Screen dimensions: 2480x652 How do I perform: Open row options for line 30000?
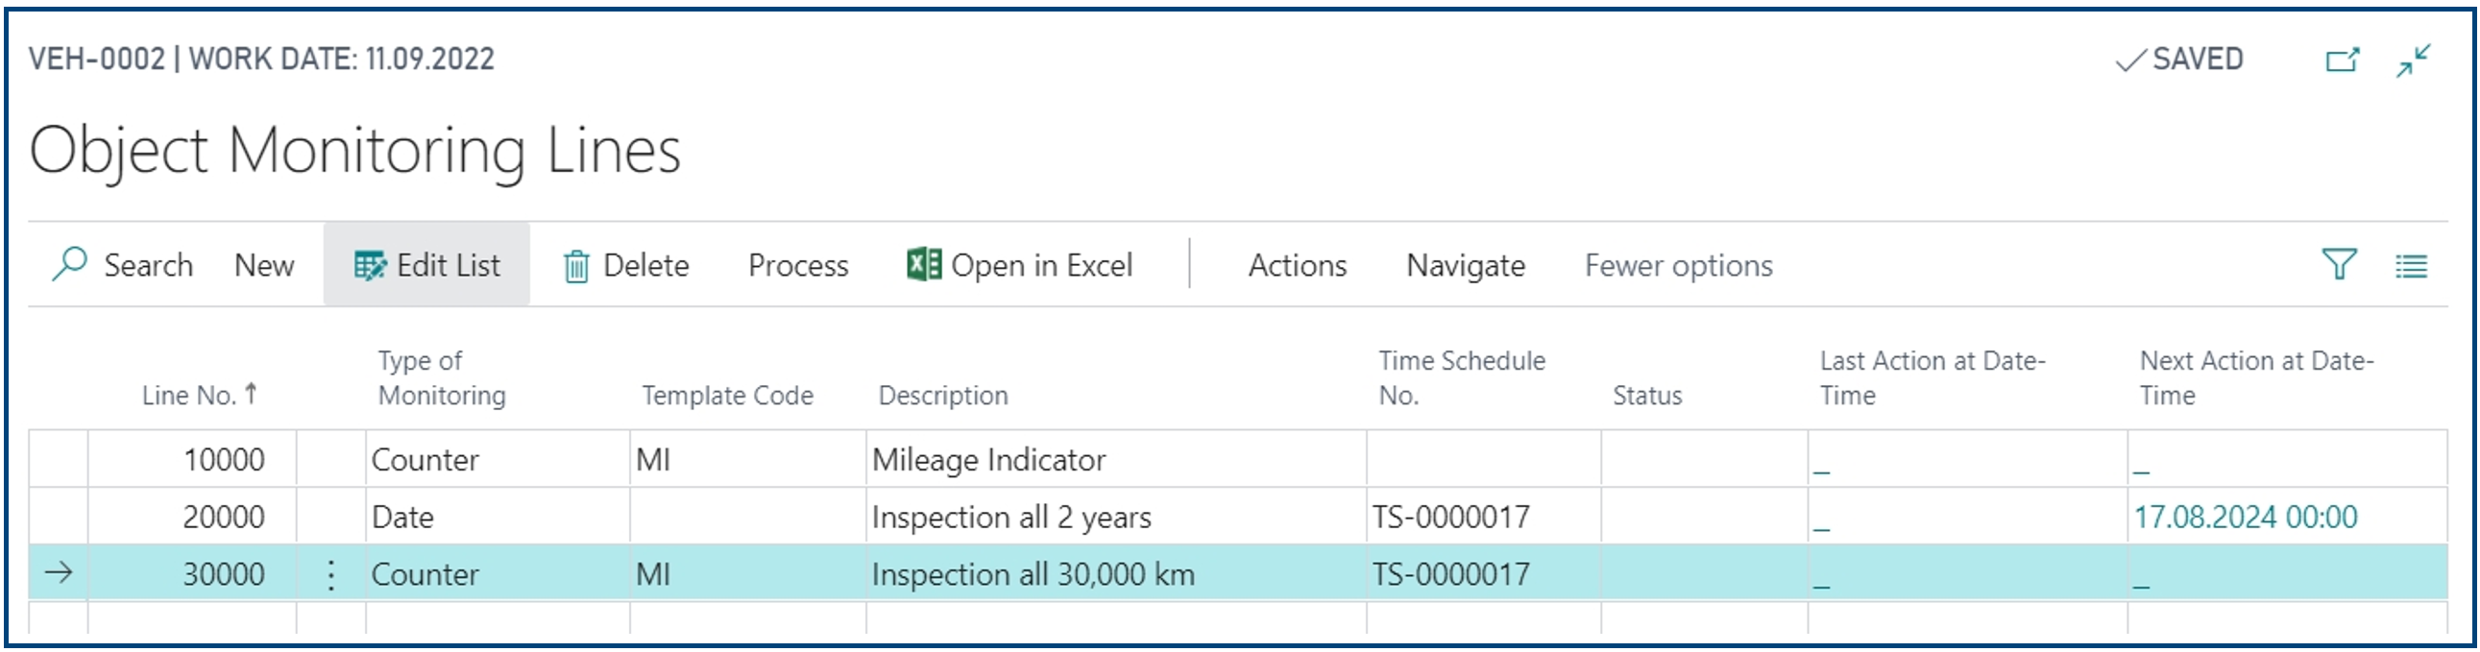click(331, 575)
